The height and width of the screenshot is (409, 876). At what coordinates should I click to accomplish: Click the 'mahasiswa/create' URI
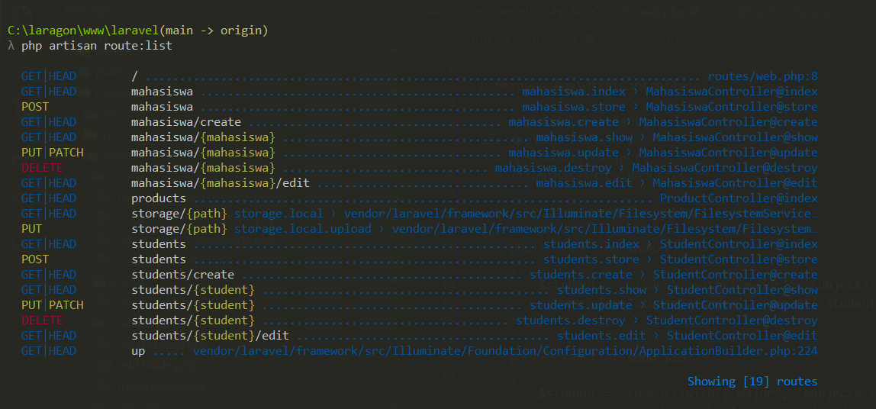click(186, 122)
